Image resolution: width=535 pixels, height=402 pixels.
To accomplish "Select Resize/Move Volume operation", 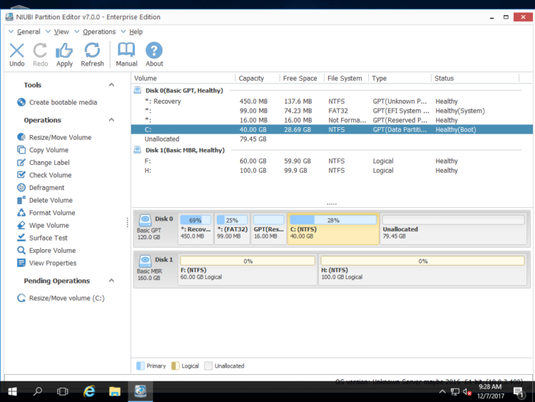I will tap(54, 137).
